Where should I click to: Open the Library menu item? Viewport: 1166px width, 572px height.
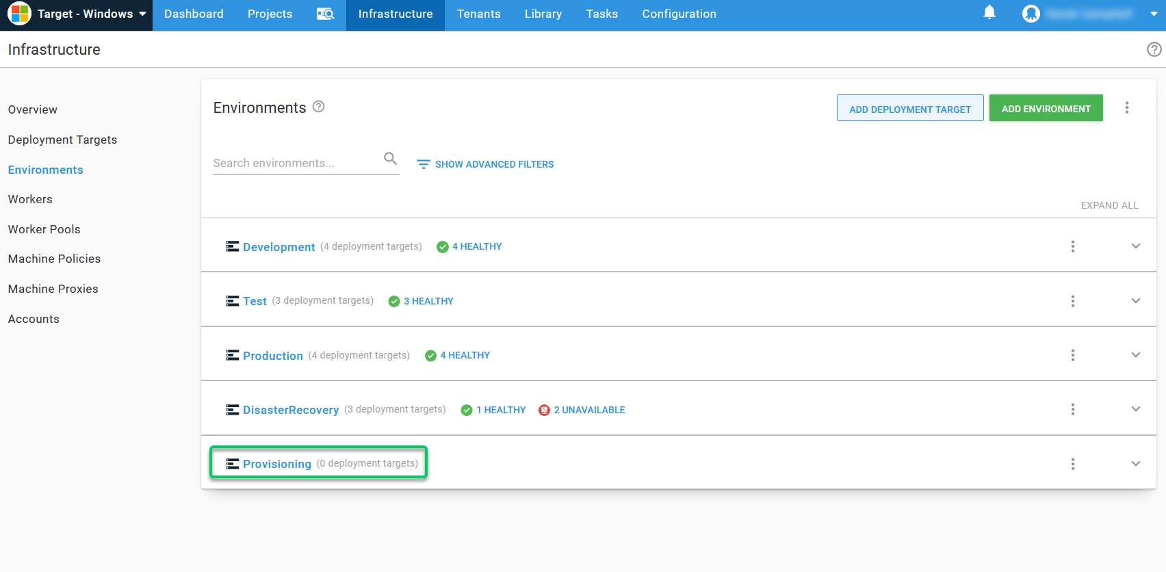543,14
